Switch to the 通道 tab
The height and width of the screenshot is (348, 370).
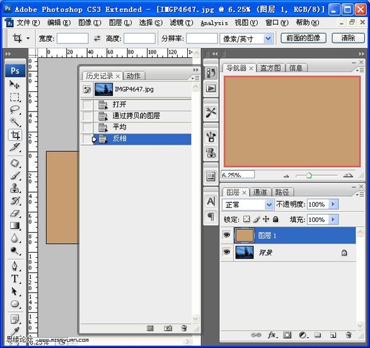[260, 192]
